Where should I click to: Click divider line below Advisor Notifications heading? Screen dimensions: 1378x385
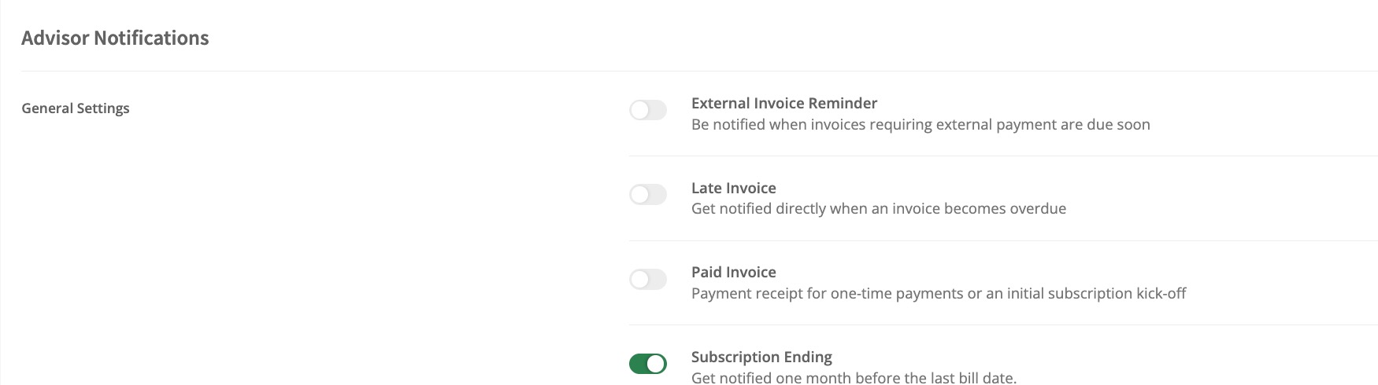coord(699,71)
